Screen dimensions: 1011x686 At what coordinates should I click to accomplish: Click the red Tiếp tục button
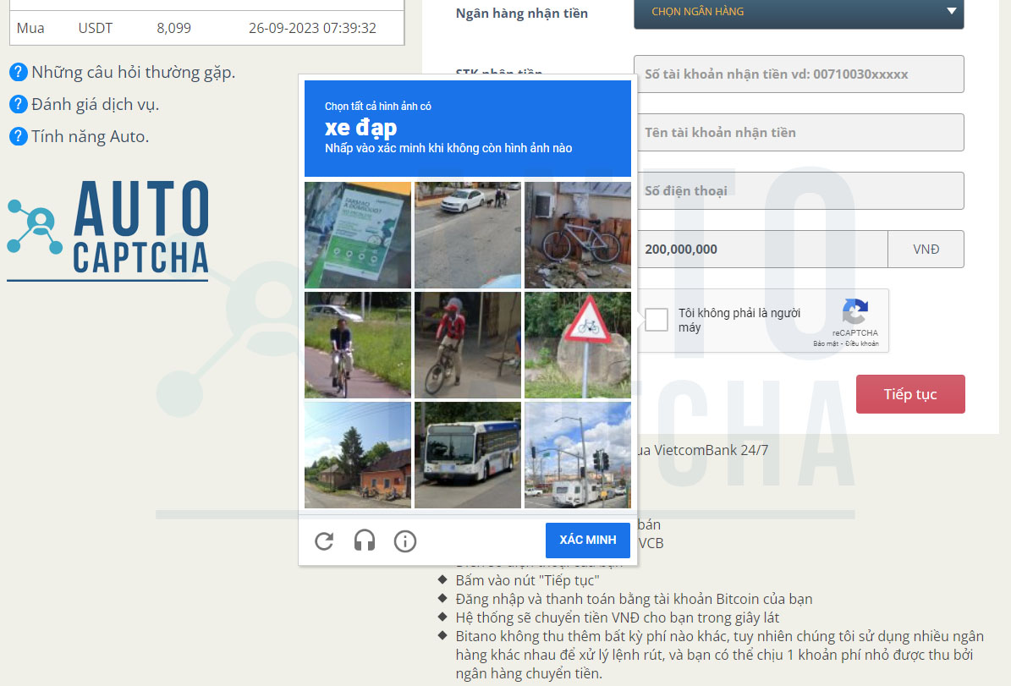910,394
